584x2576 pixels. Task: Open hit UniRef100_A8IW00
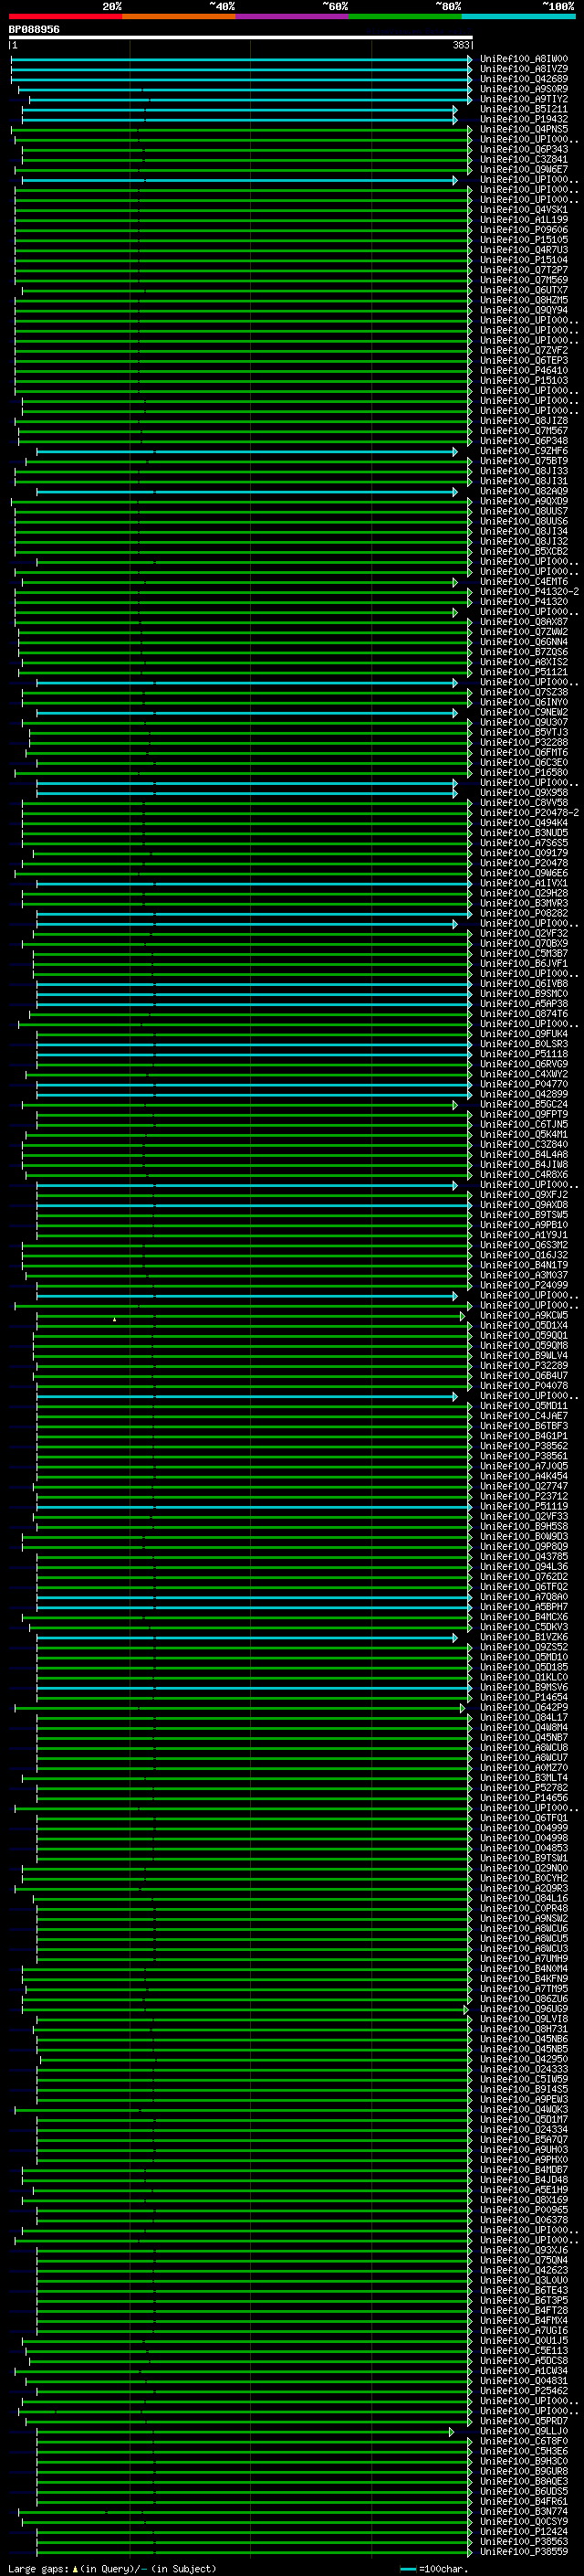coord(523,59)
